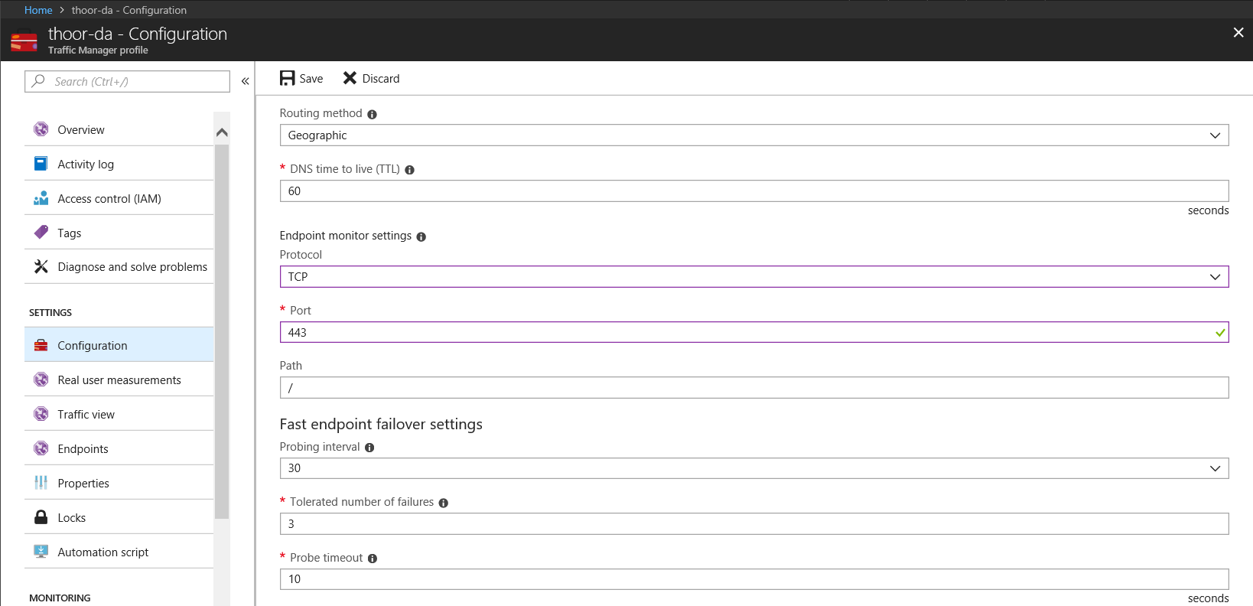The width and height of the screenshot is (1253, 606).
Task: Open Traffic view page
Action: [119, 414]
